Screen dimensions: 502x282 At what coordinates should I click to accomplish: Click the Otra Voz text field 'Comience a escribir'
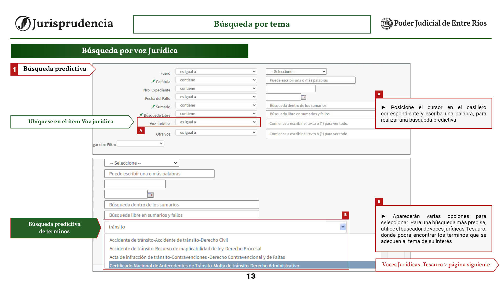(x=338, y=134)
